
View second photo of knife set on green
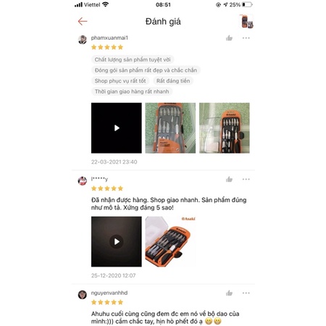pyautogui.click(x=225, y=128)
